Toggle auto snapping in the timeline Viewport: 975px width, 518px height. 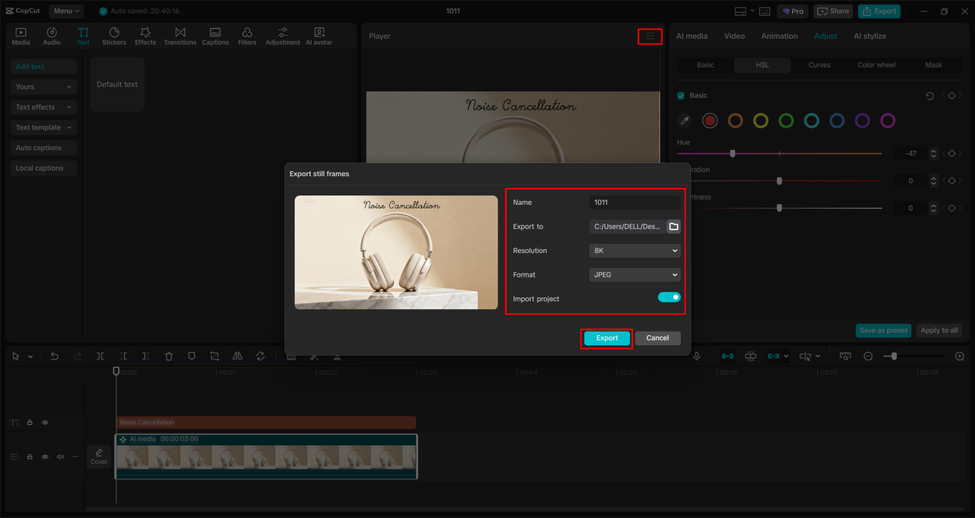[750, 356]
